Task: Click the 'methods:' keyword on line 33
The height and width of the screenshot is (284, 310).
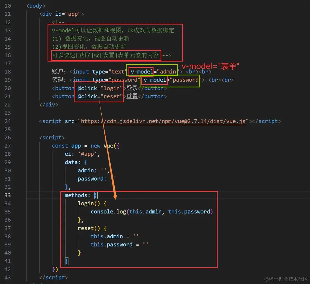Action: pos(77,195)
